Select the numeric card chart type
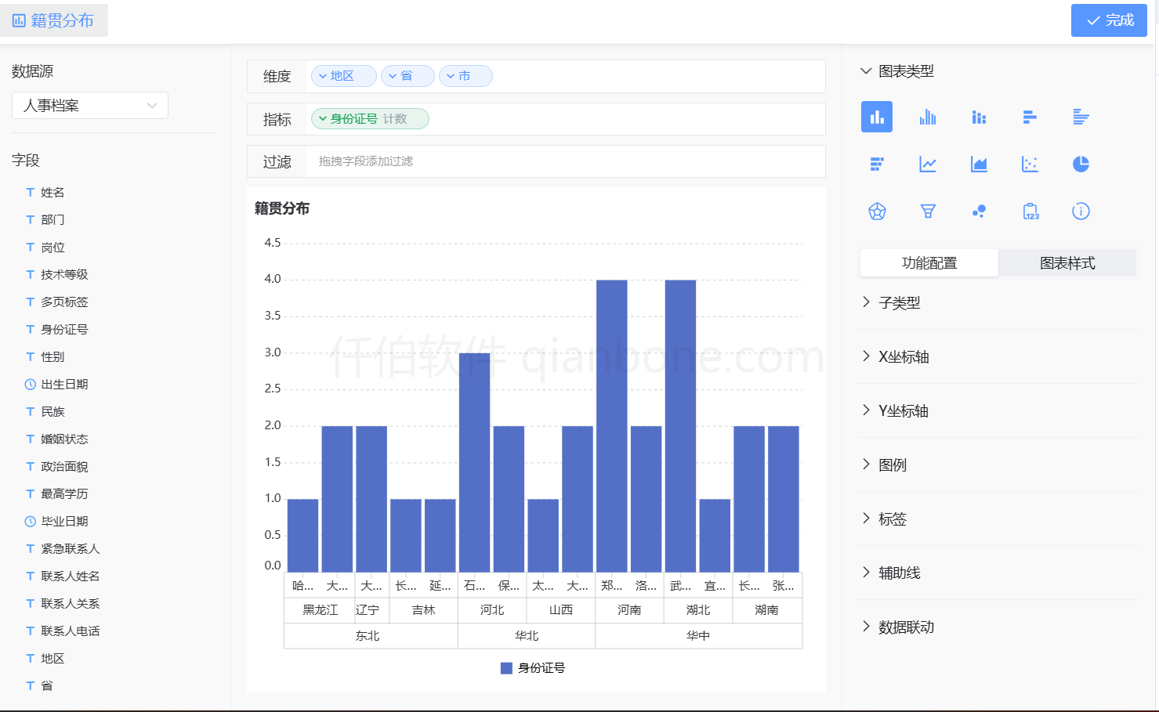Viewport: 1159px width, 712px height. pos(1030,211)
